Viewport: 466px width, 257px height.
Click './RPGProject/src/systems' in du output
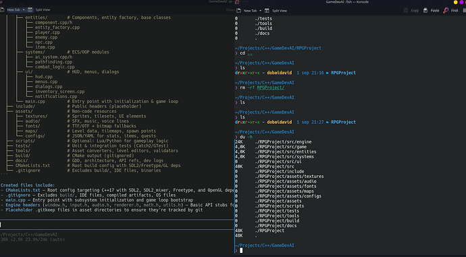coord(284,157)
